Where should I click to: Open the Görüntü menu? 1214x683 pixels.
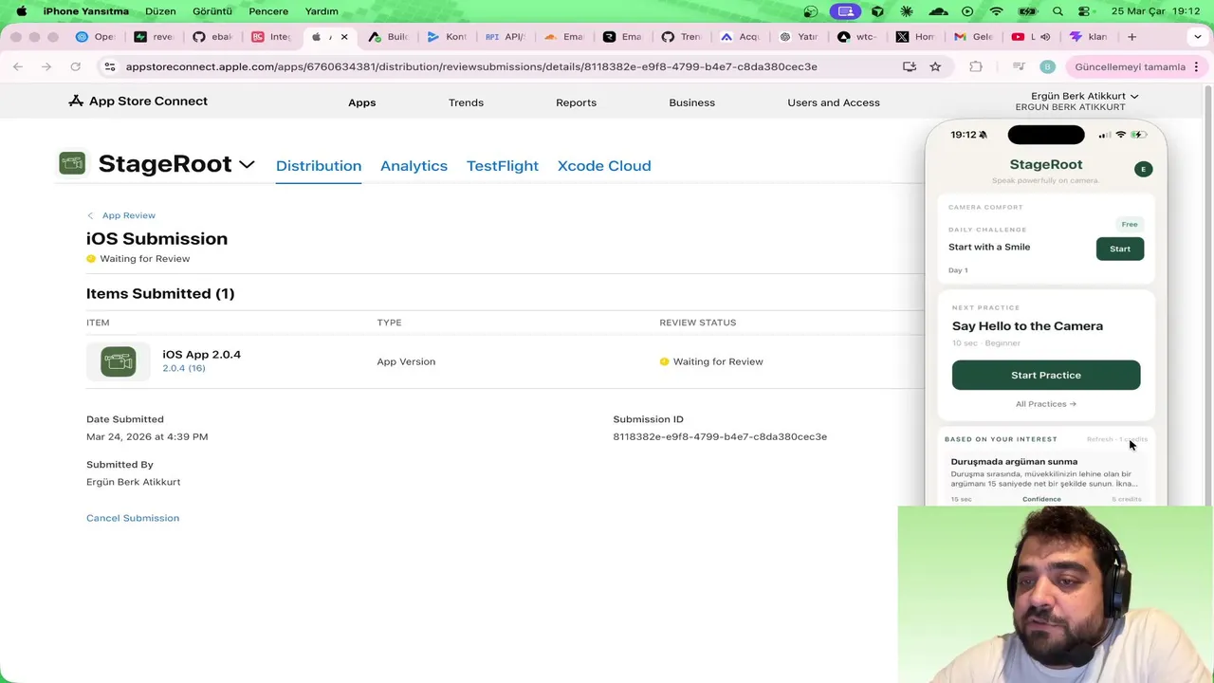pyautogui.click(x=212, y=11)
